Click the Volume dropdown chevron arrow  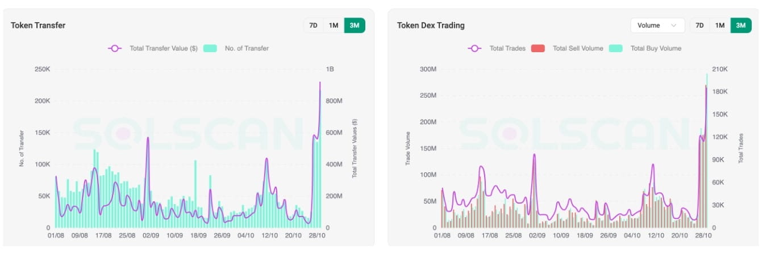click(x=674, y=26)
